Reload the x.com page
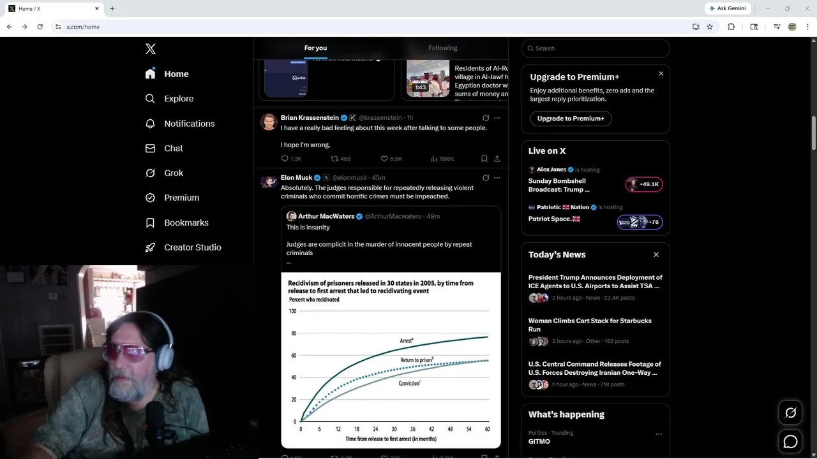817x459 pixels. (x=40, y=27)
